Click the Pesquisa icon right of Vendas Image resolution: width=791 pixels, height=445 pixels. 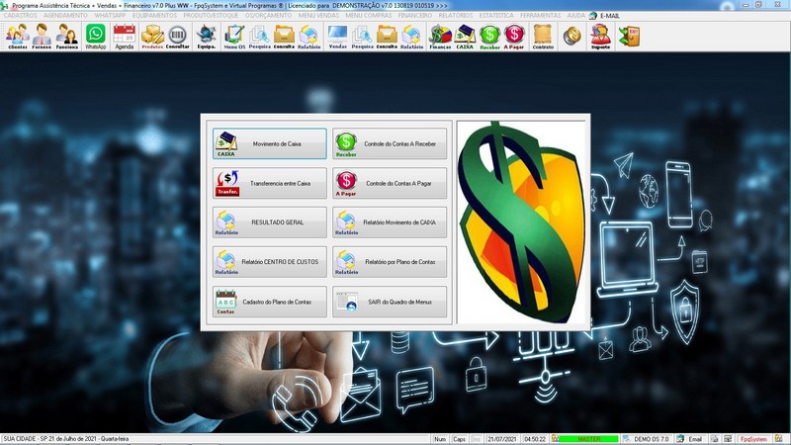(362, 37)
